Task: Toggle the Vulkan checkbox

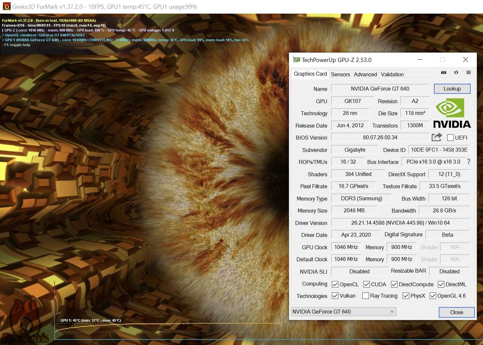Action: (x=335, y=296)
